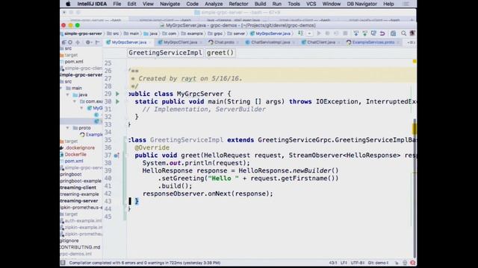
Task: Open the File menu
Action: 117,4
